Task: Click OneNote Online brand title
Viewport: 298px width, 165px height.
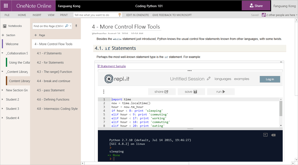Action: [x=34, y=6]
